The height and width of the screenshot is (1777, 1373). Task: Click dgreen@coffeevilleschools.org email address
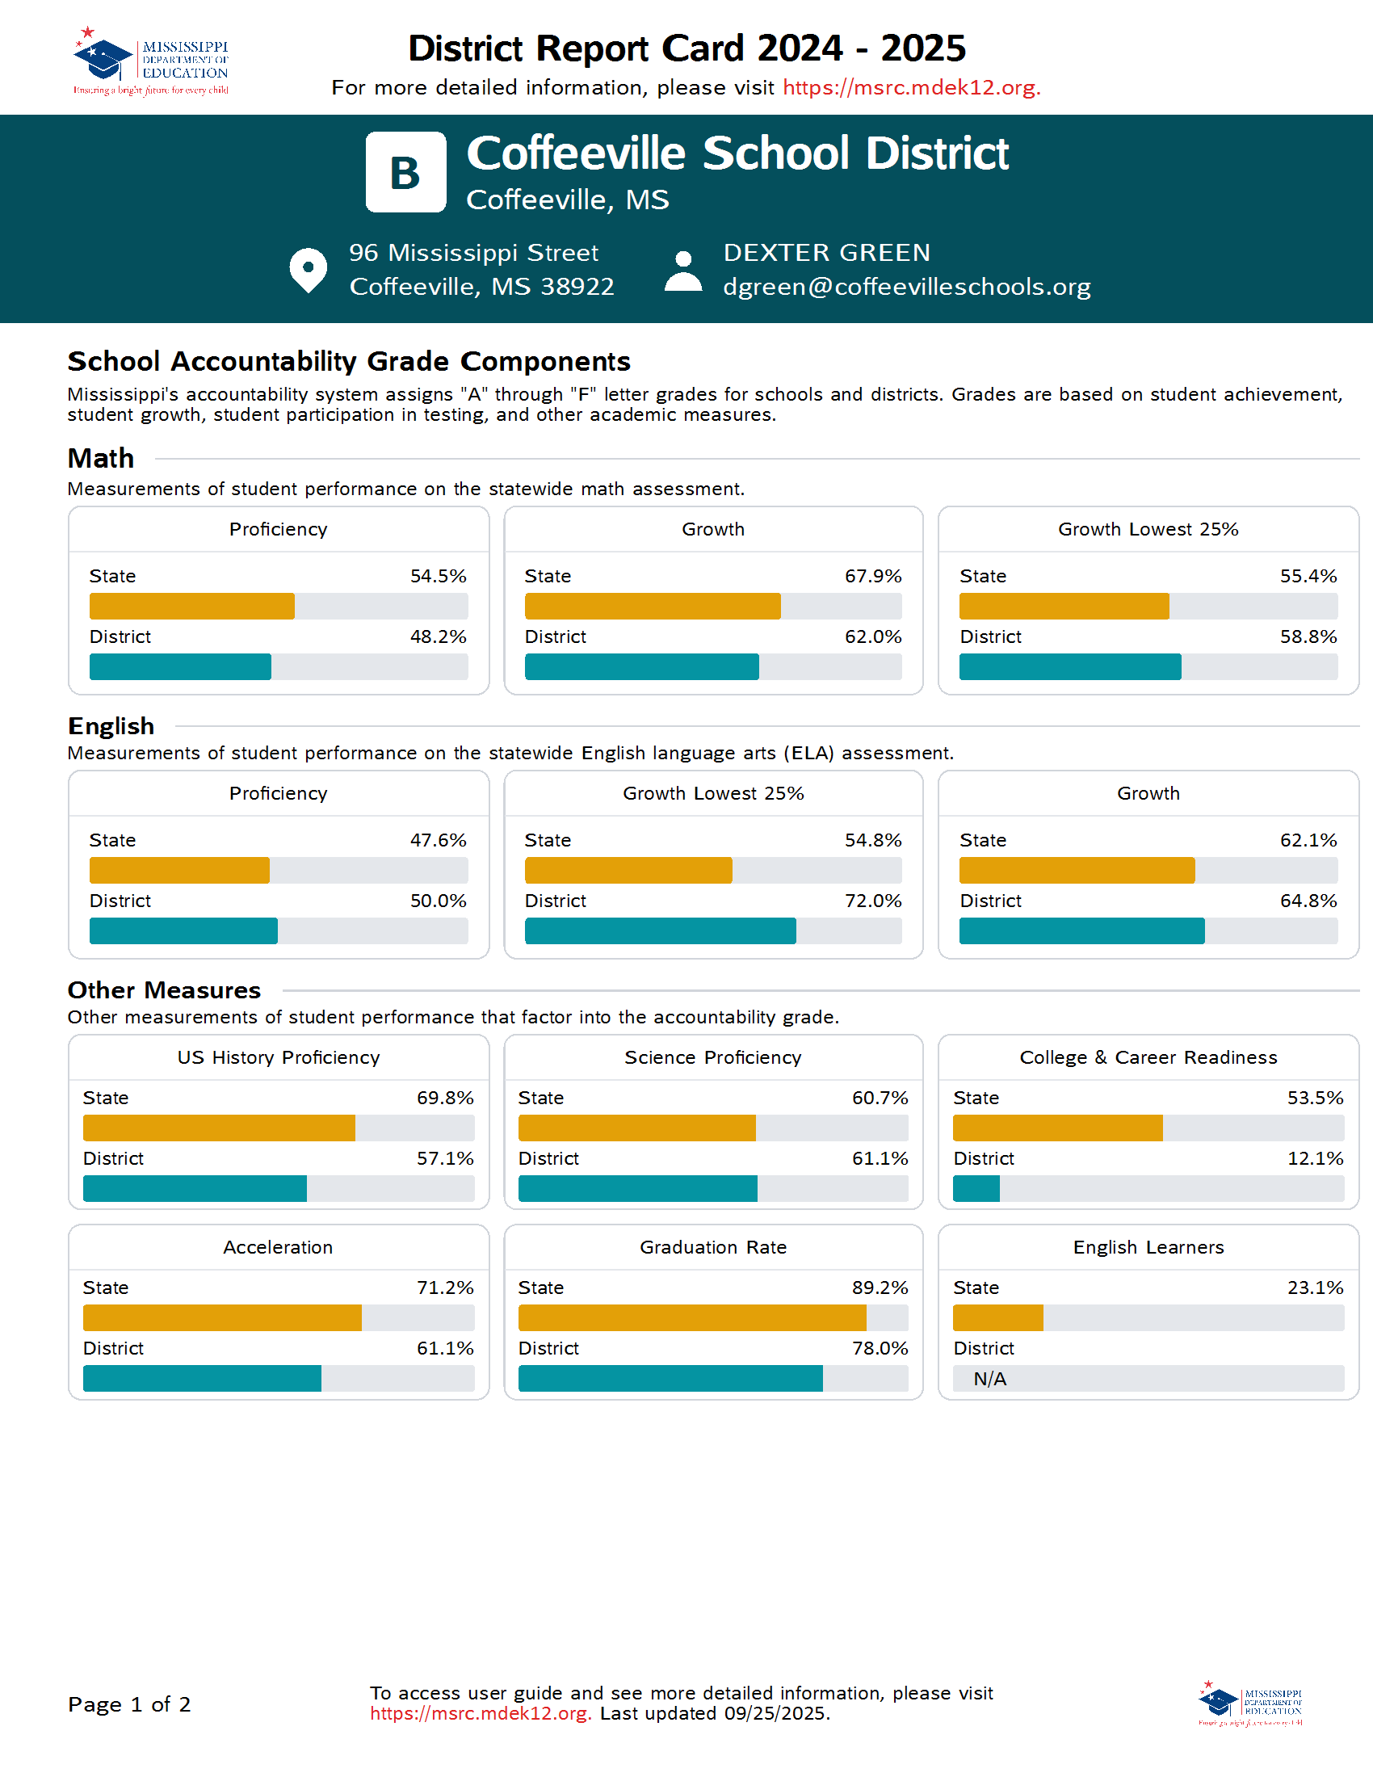click(x=908, y=287)
